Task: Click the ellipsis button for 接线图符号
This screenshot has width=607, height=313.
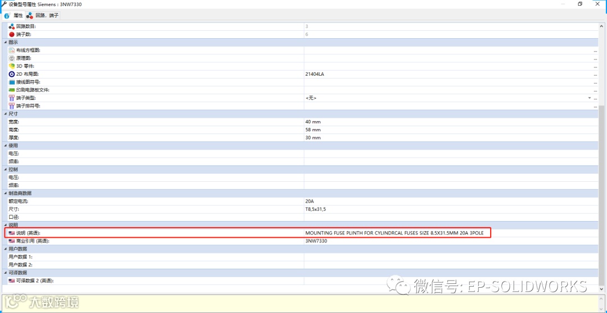Action: (x=595, y=82)
